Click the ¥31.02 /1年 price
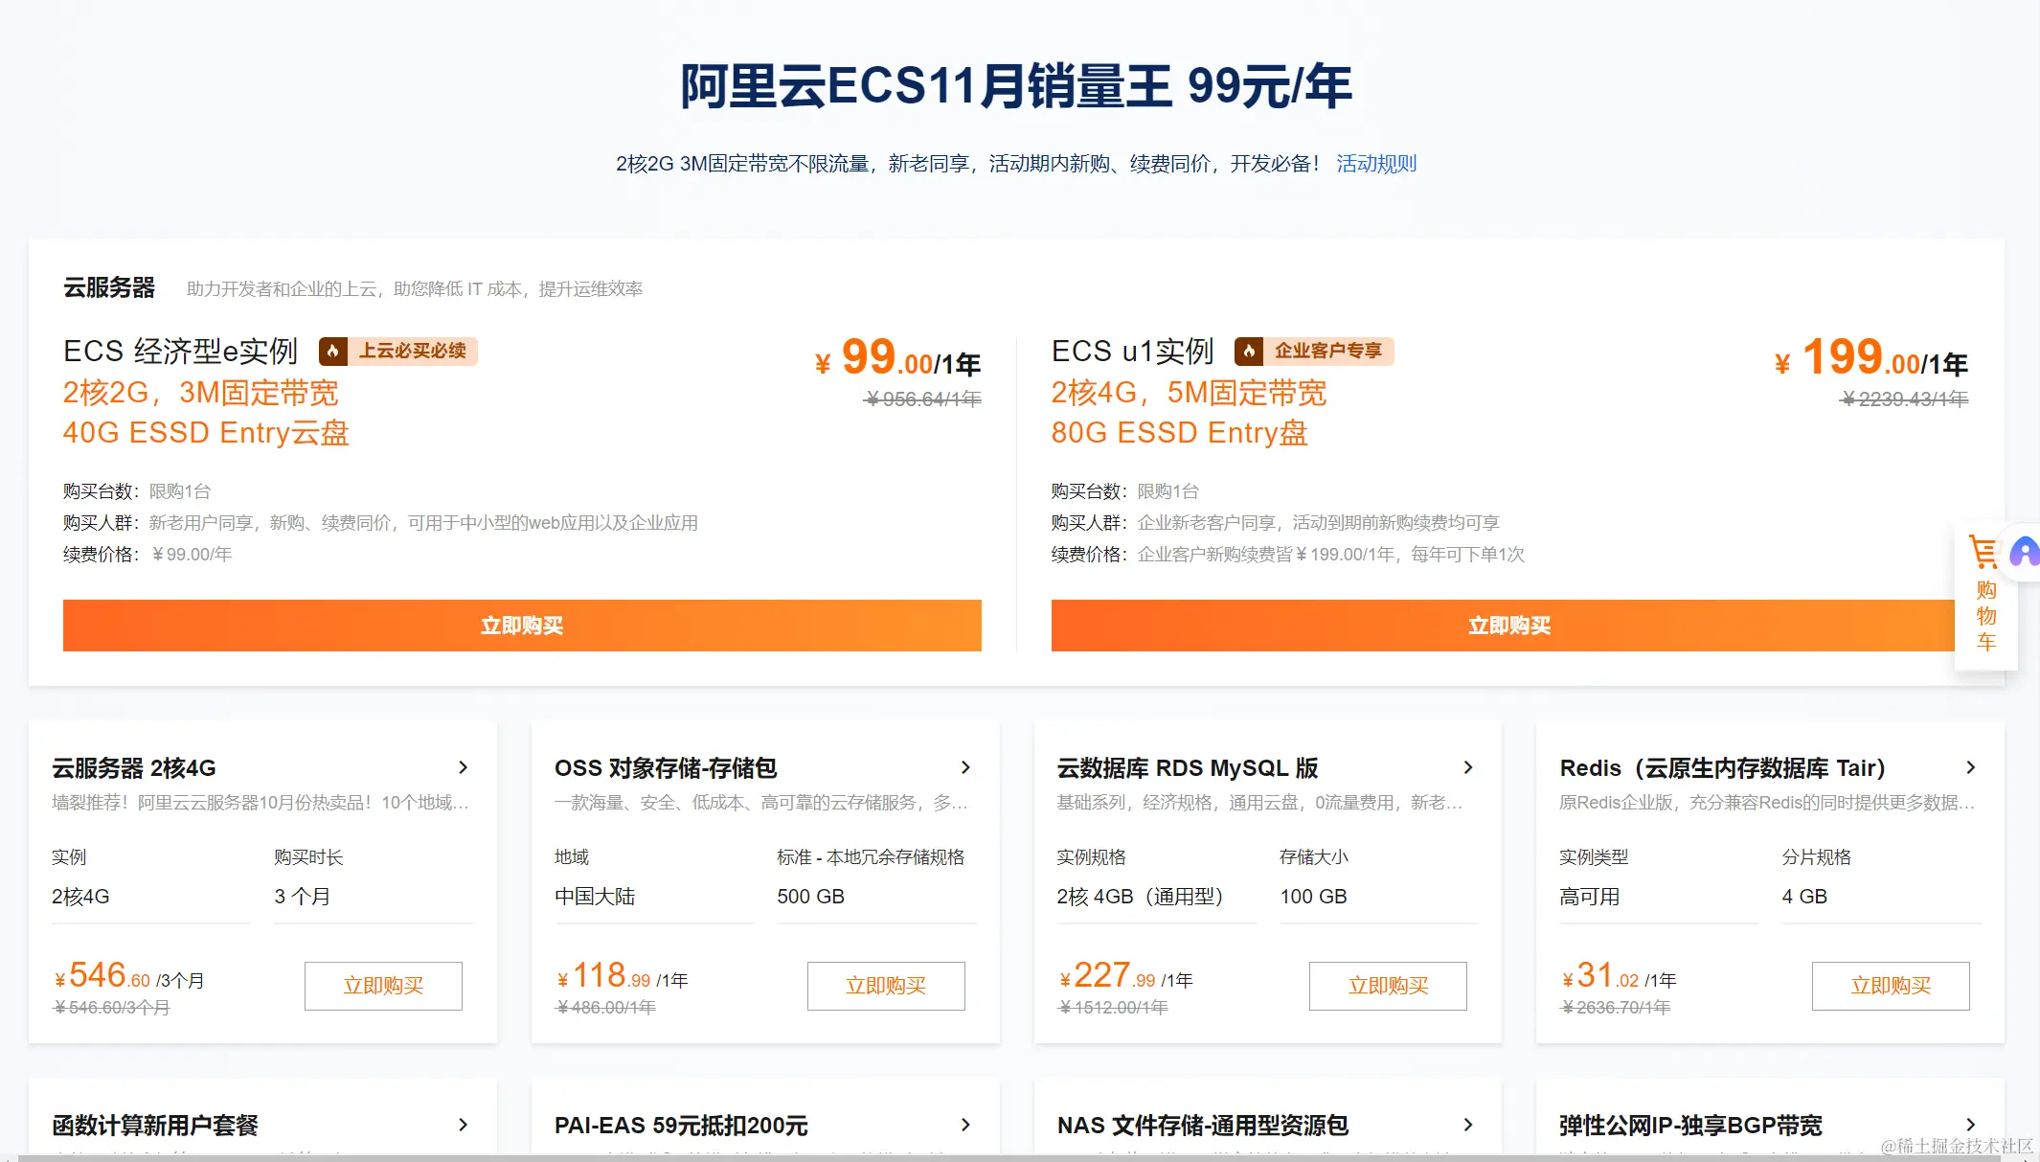The image size is (2040, 1162). click(x=1619, y=976)
